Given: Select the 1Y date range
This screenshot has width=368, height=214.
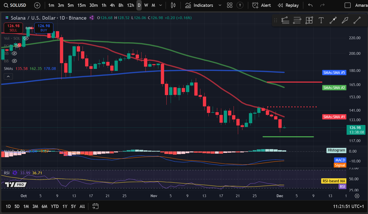Looking at the screenshot, I should tap(65, 206).
